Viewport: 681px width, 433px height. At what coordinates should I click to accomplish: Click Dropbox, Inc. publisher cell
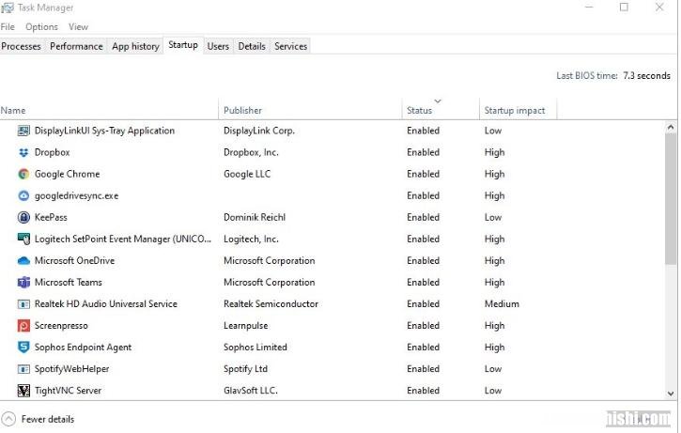(251, 152)
